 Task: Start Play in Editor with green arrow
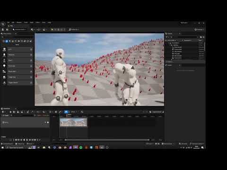point(52,29)
